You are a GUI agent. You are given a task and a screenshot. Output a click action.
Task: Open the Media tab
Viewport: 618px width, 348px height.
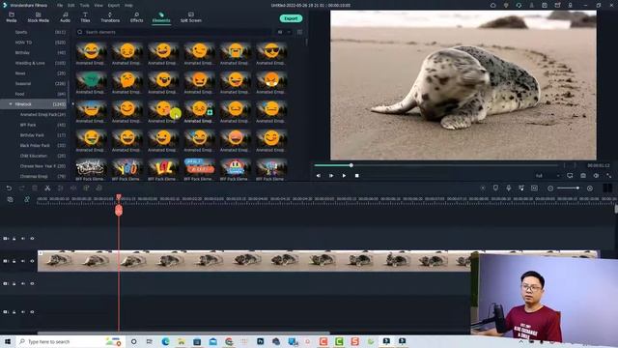pos(12,17)
